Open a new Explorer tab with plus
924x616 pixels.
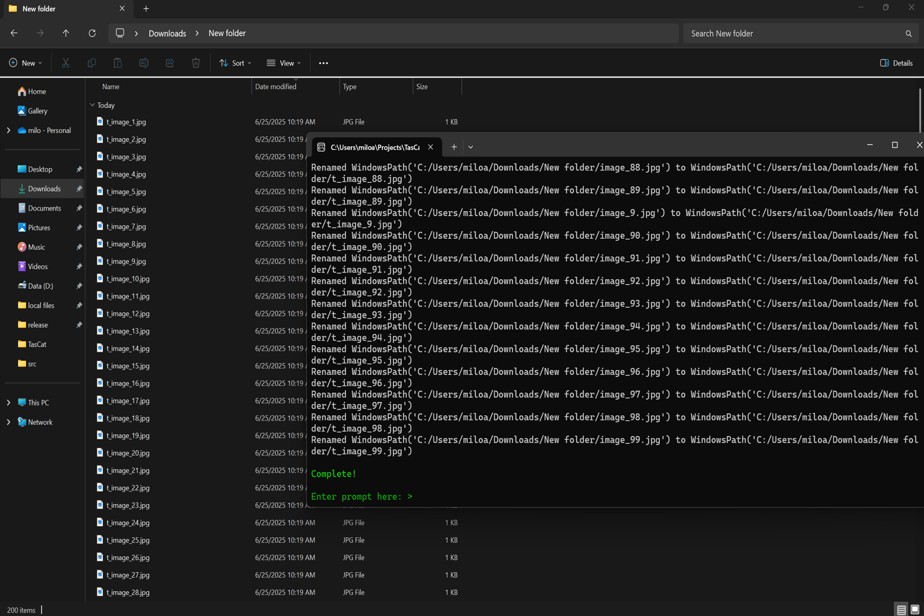146,8
